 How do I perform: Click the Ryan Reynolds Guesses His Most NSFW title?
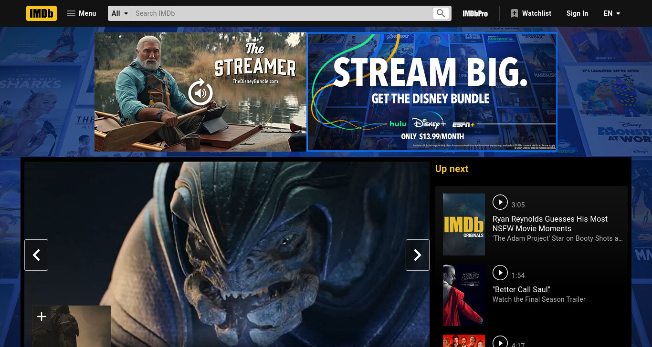550,224
